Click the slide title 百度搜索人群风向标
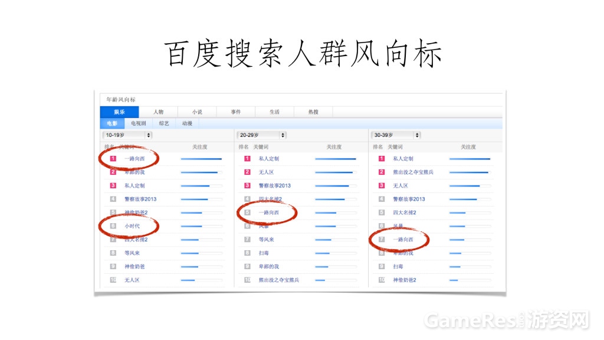The width and height of the screenshot is (604, 340). (303, 54)
